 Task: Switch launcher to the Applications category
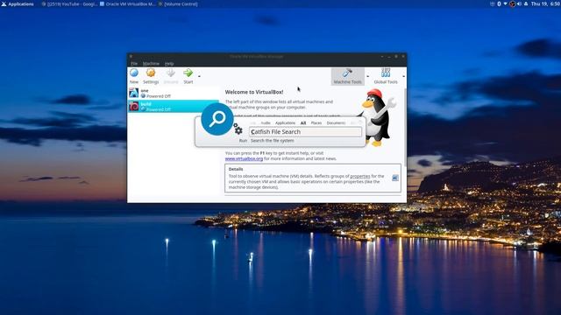tap(285, 122)
